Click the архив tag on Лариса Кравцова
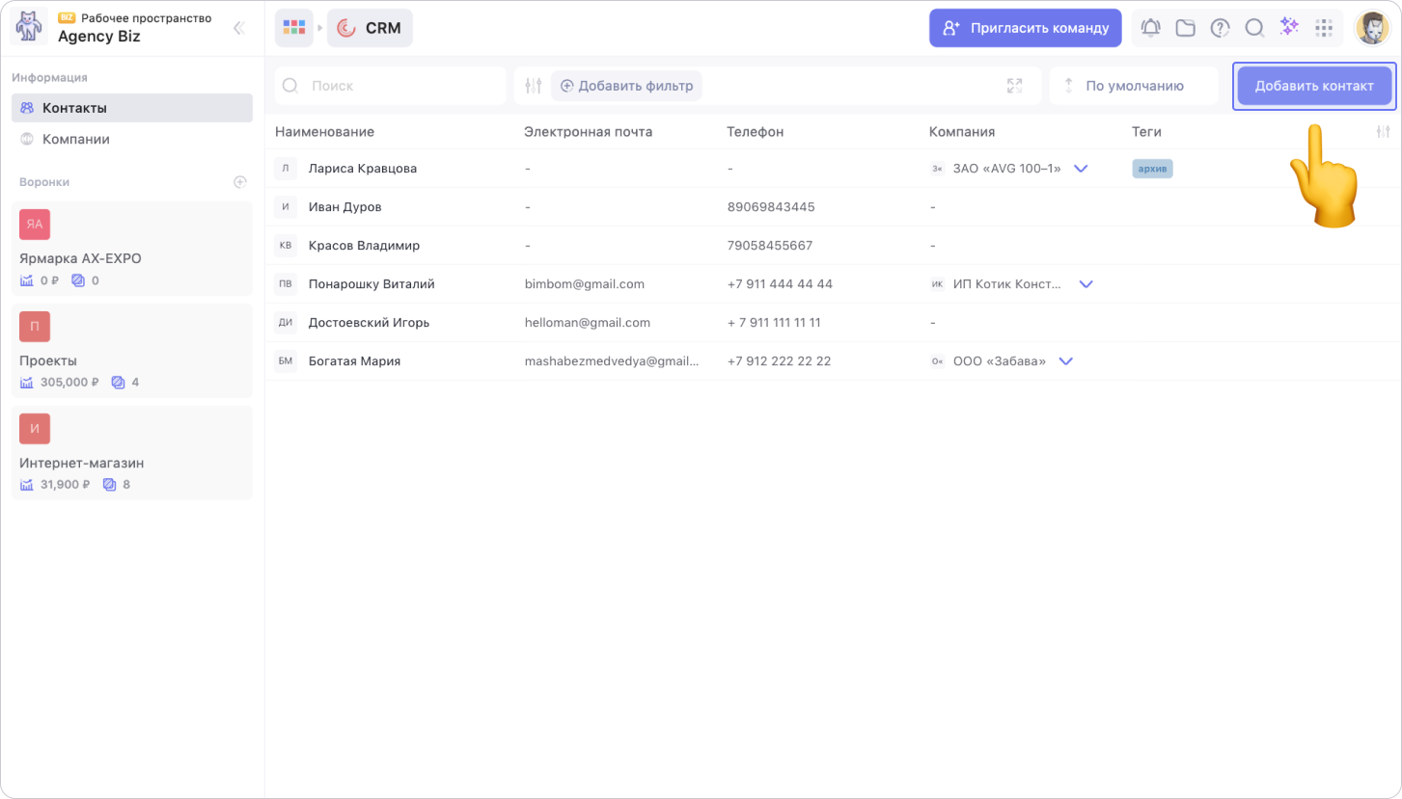This screenshot has width=1402, height=799. [x=1152, y=169]
